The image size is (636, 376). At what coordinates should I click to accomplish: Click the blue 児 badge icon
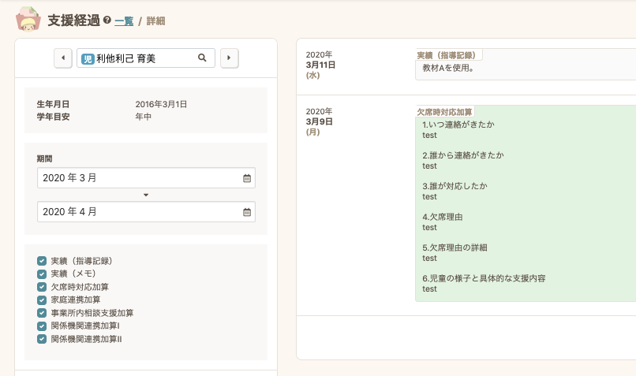point(88,58)
